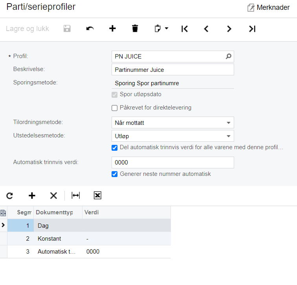
Task: Uncheck Del automatisk trinnvis verdi checkbox
Action: pyautogui.click(x=114, y=148)
